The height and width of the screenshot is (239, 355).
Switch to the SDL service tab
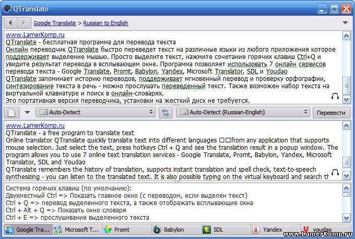(x=226, y=230)
